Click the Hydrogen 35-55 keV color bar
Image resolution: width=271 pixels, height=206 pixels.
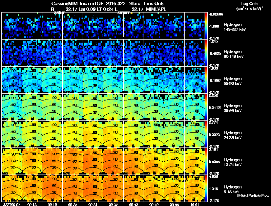206,107
